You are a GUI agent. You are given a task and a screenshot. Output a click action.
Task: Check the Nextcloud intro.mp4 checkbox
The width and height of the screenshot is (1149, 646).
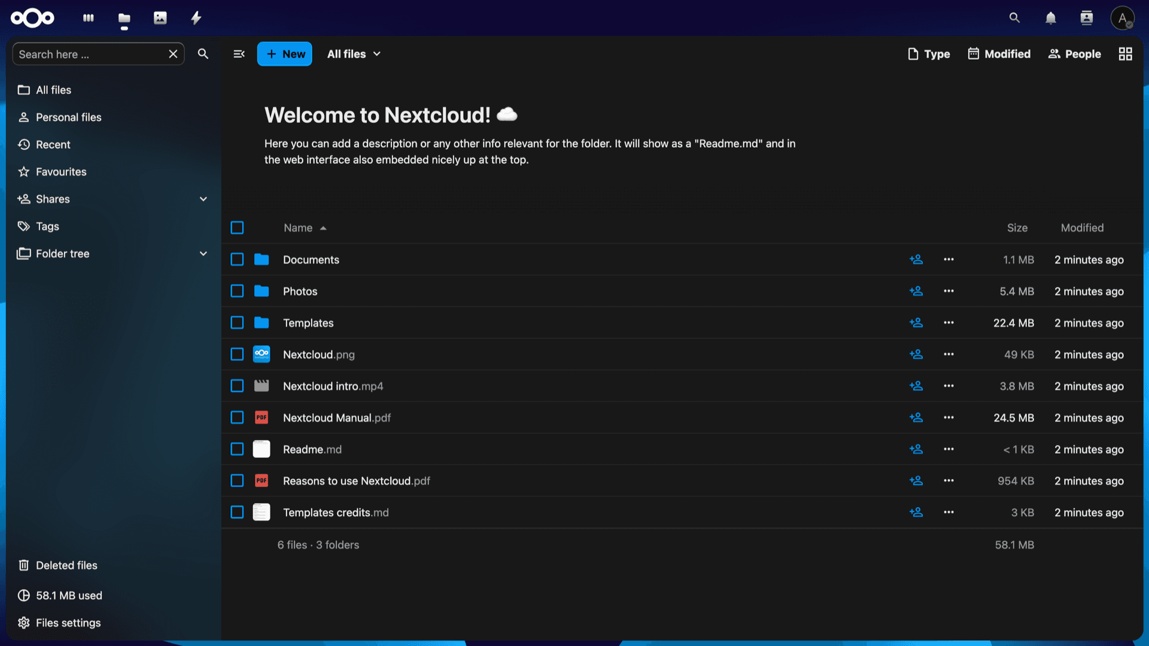(237, 386)
